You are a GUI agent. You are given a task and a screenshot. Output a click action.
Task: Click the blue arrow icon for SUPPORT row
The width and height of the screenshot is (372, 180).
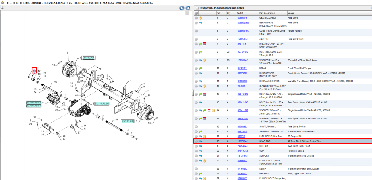pyautogui.click(x=201, y=156)
